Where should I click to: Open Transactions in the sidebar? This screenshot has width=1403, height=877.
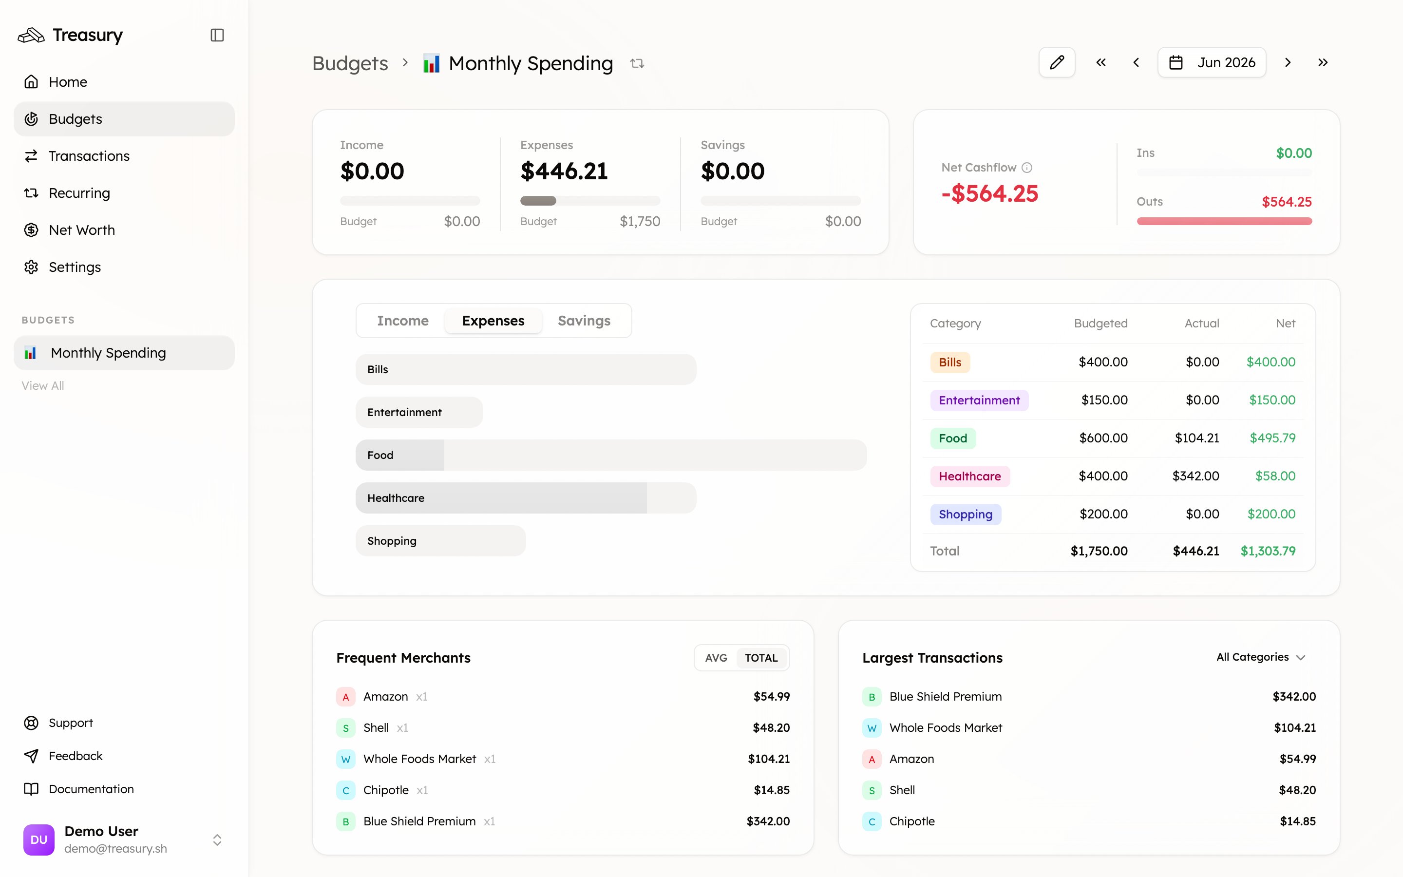coord(124,156)
